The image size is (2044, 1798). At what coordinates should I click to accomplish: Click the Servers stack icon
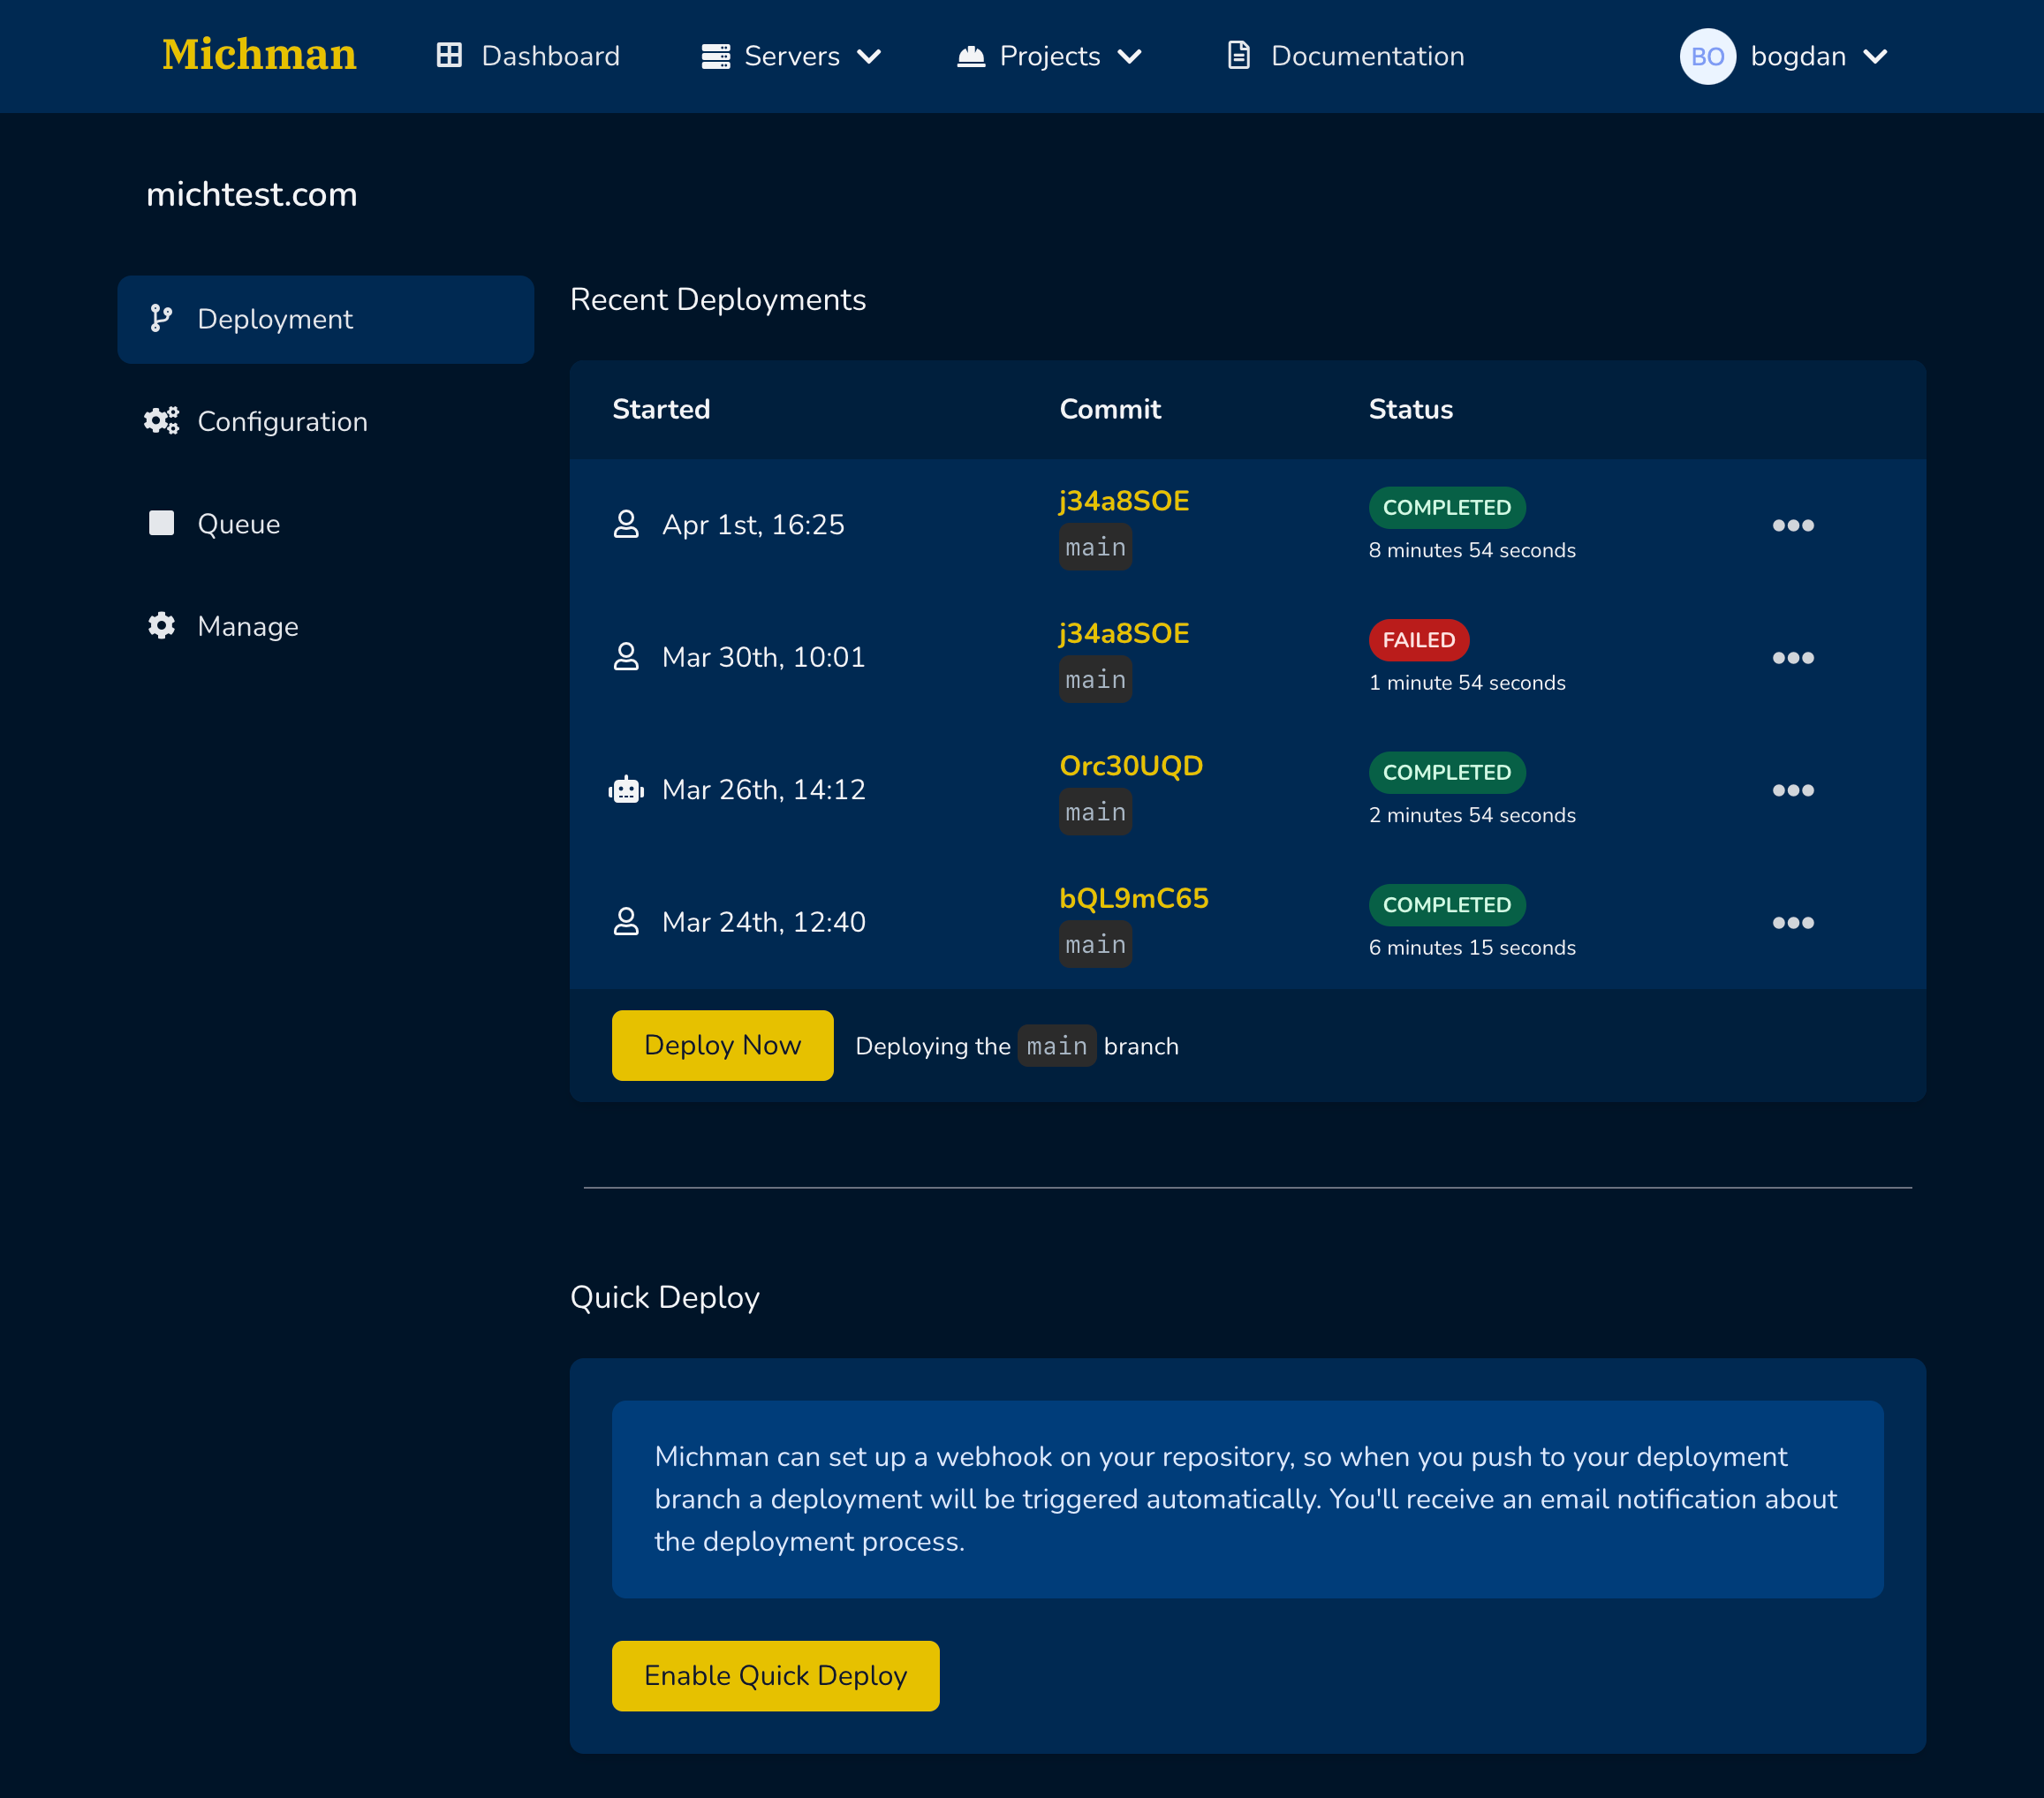(x=715, y=56)
